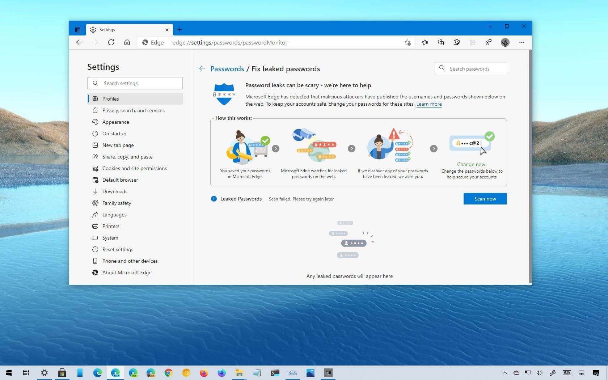Open File Explorer from taskbar
This screenshot has height=380, width=608.
point(239,372)
